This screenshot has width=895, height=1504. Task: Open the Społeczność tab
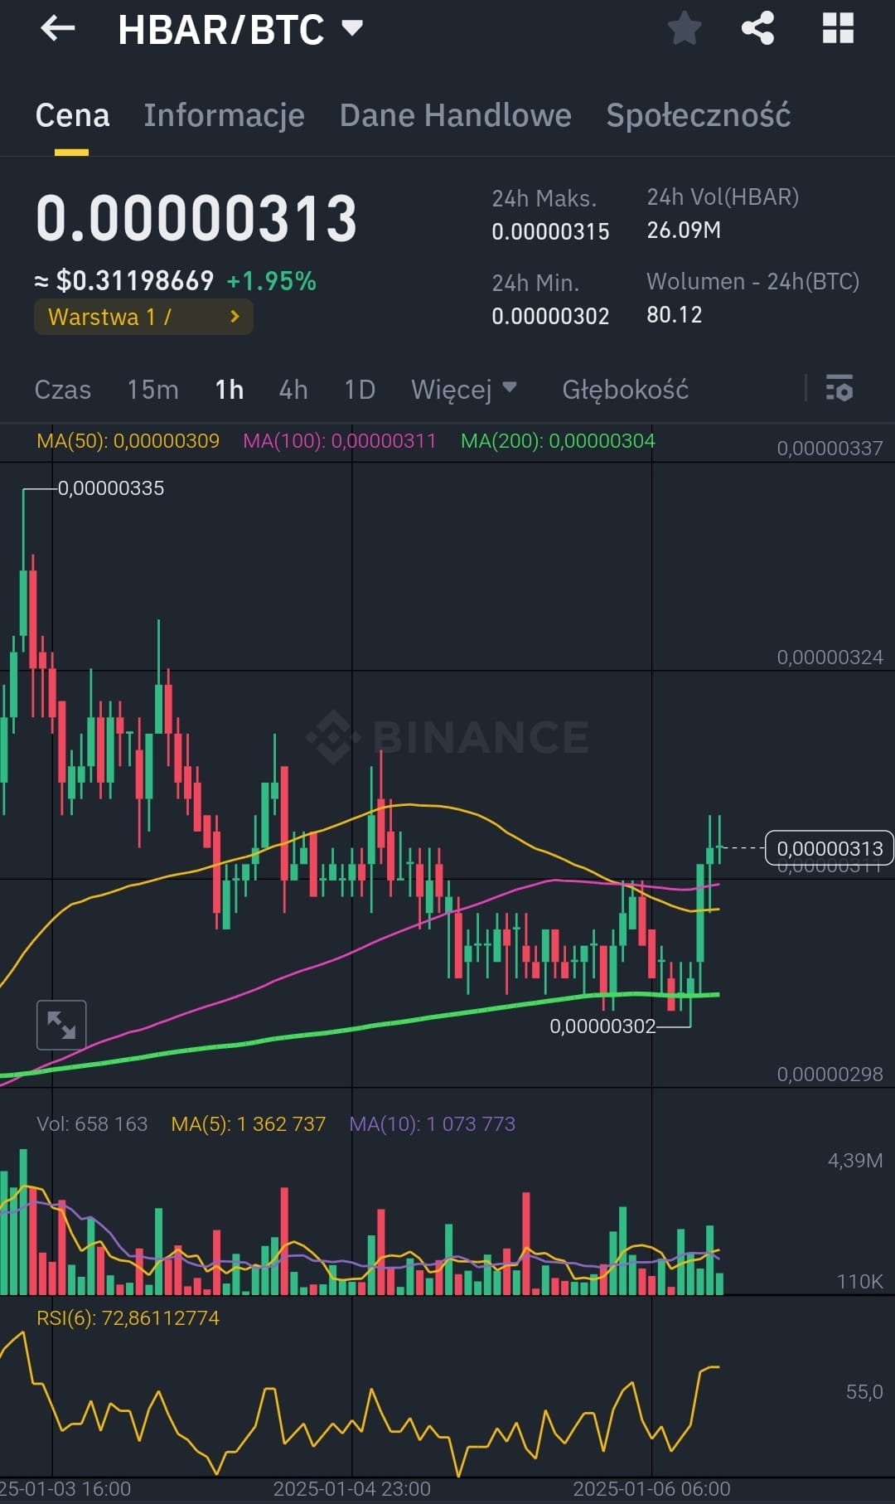tap(698, 115)
